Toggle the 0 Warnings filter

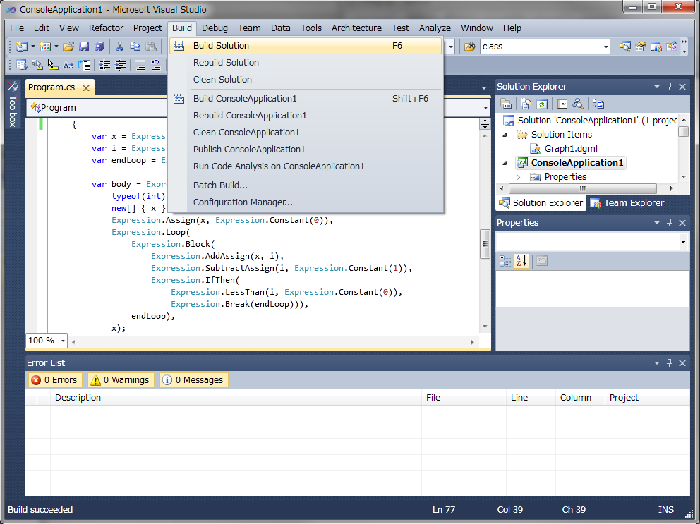tap(121, 380)
